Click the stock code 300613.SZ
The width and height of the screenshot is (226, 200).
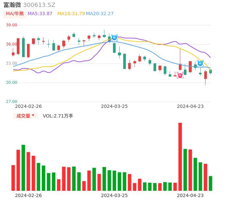[x=39, y=5]
